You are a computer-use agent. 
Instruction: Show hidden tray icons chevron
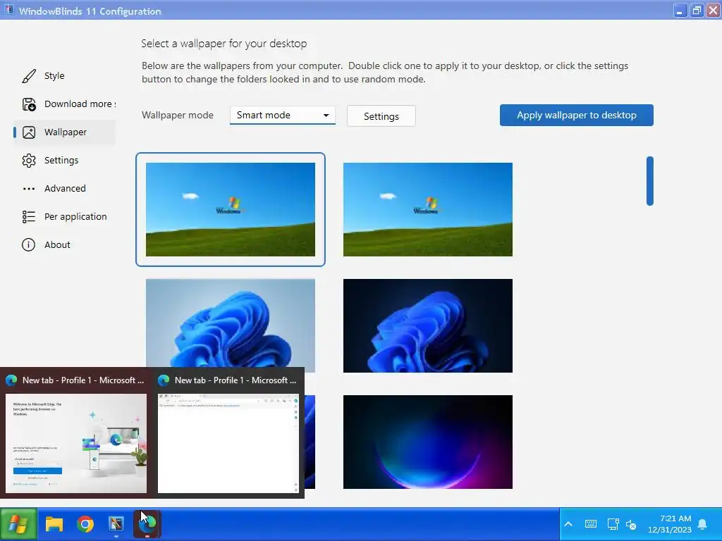[568, 524]
